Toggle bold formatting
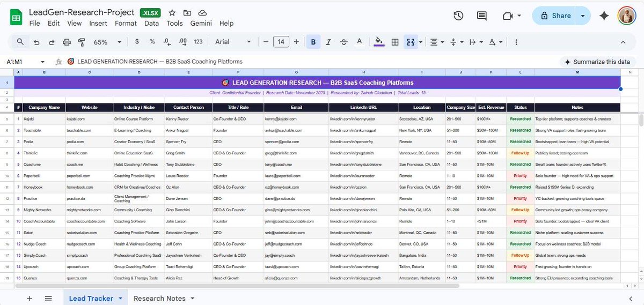644x305 pixels. [313, 42]
